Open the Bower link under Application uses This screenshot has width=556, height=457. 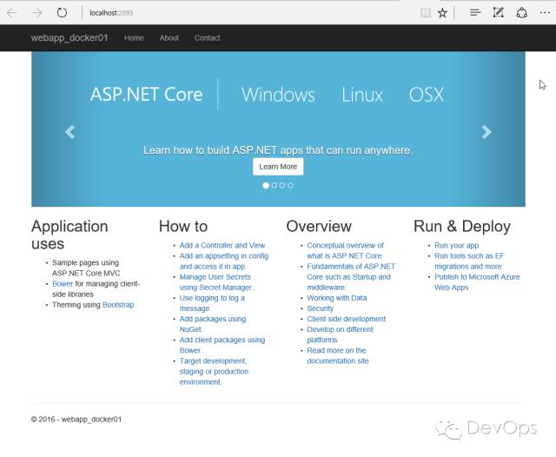[x=63, y=283]
